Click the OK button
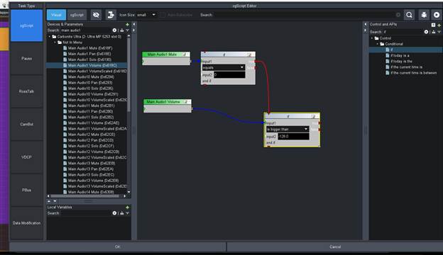This screenshot has width=443, height=255. [118, 246]
